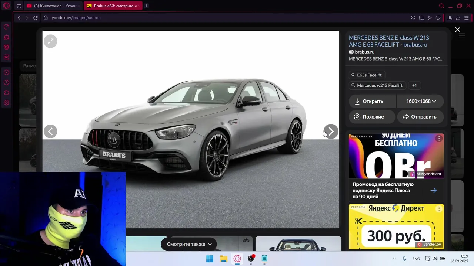Image resolution: width=474 pixels, height=266 pixels.
Task: Open the M chip icon in sidebar
Action: (x=6, y=57)
